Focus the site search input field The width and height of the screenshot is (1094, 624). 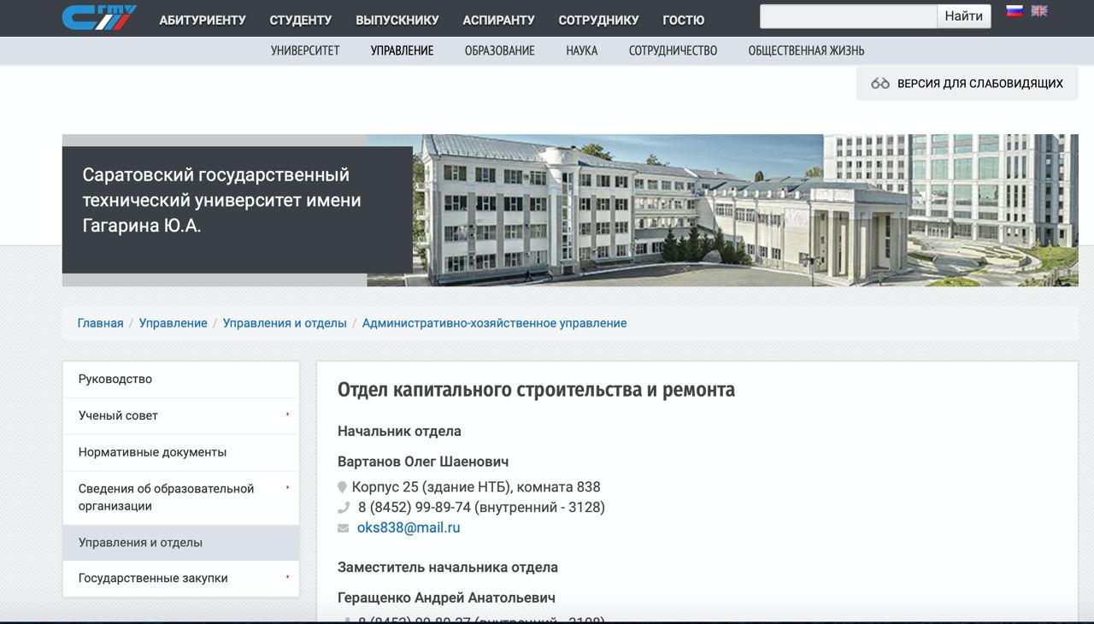pyautogui.click(x=849, y=16)
